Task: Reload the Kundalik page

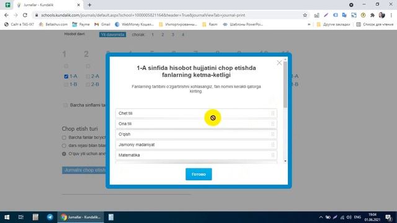Action: 25,15
